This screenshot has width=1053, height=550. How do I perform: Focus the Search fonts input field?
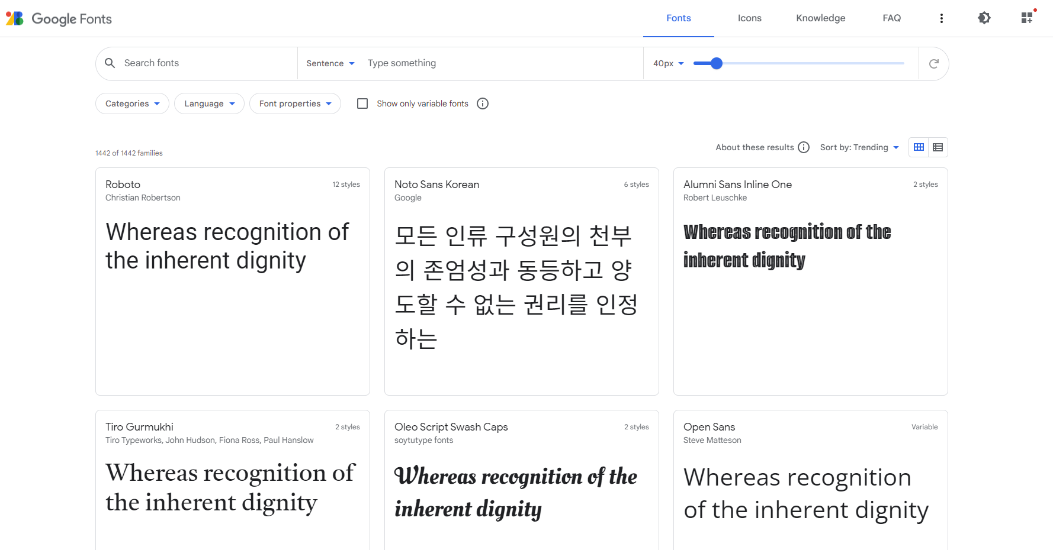(x=207, y=63)
